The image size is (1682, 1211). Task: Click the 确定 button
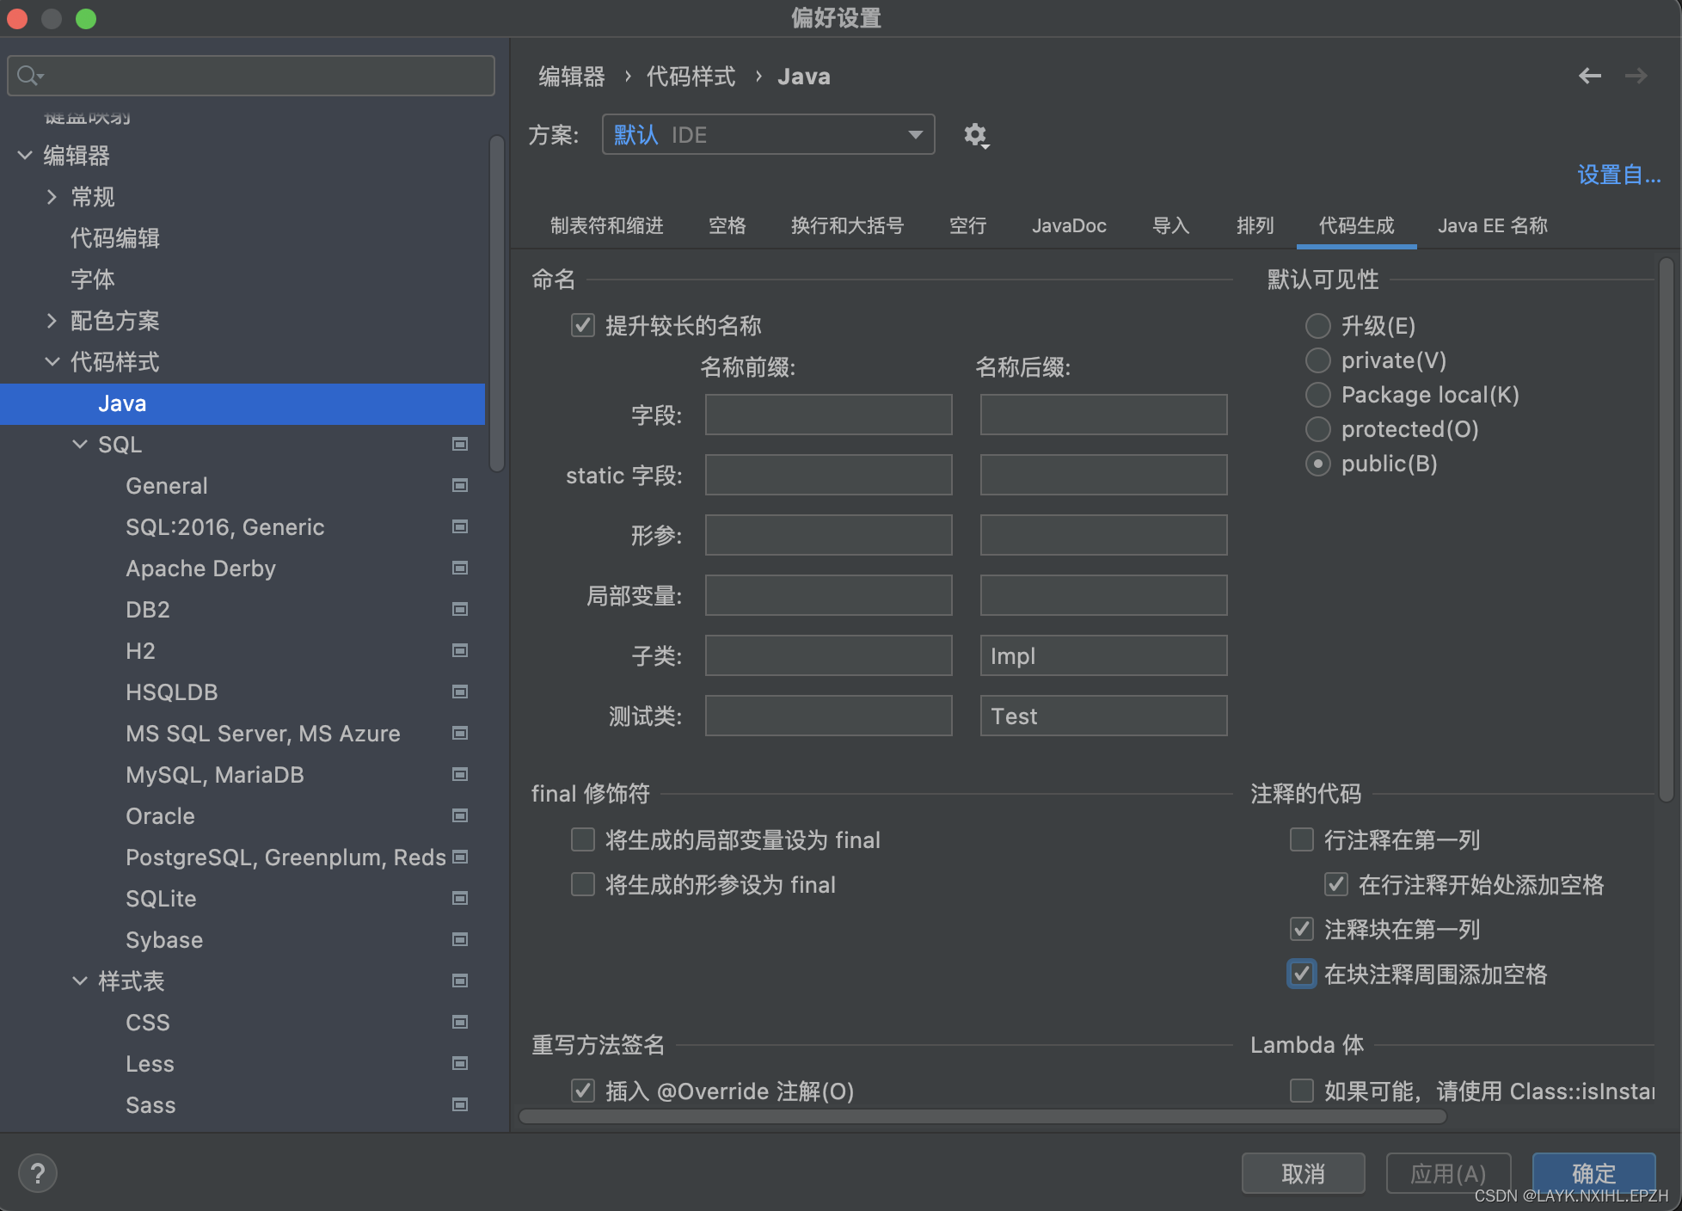coord(1593,1173)
